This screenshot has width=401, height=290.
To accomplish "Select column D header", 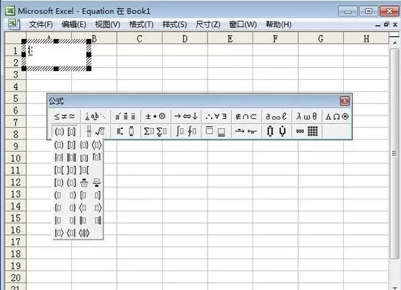I will pyautogui.click(x=185, y=38).
